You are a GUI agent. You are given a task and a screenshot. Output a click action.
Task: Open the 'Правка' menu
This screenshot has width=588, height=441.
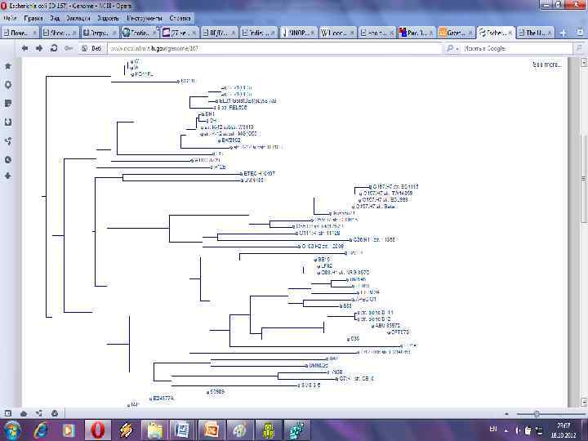tap(33, 18)
